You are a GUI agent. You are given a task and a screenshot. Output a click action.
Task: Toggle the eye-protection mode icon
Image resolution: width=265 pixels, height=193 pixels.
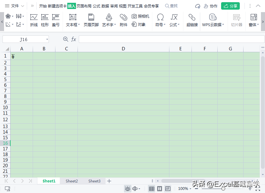[x=127, y=189]
